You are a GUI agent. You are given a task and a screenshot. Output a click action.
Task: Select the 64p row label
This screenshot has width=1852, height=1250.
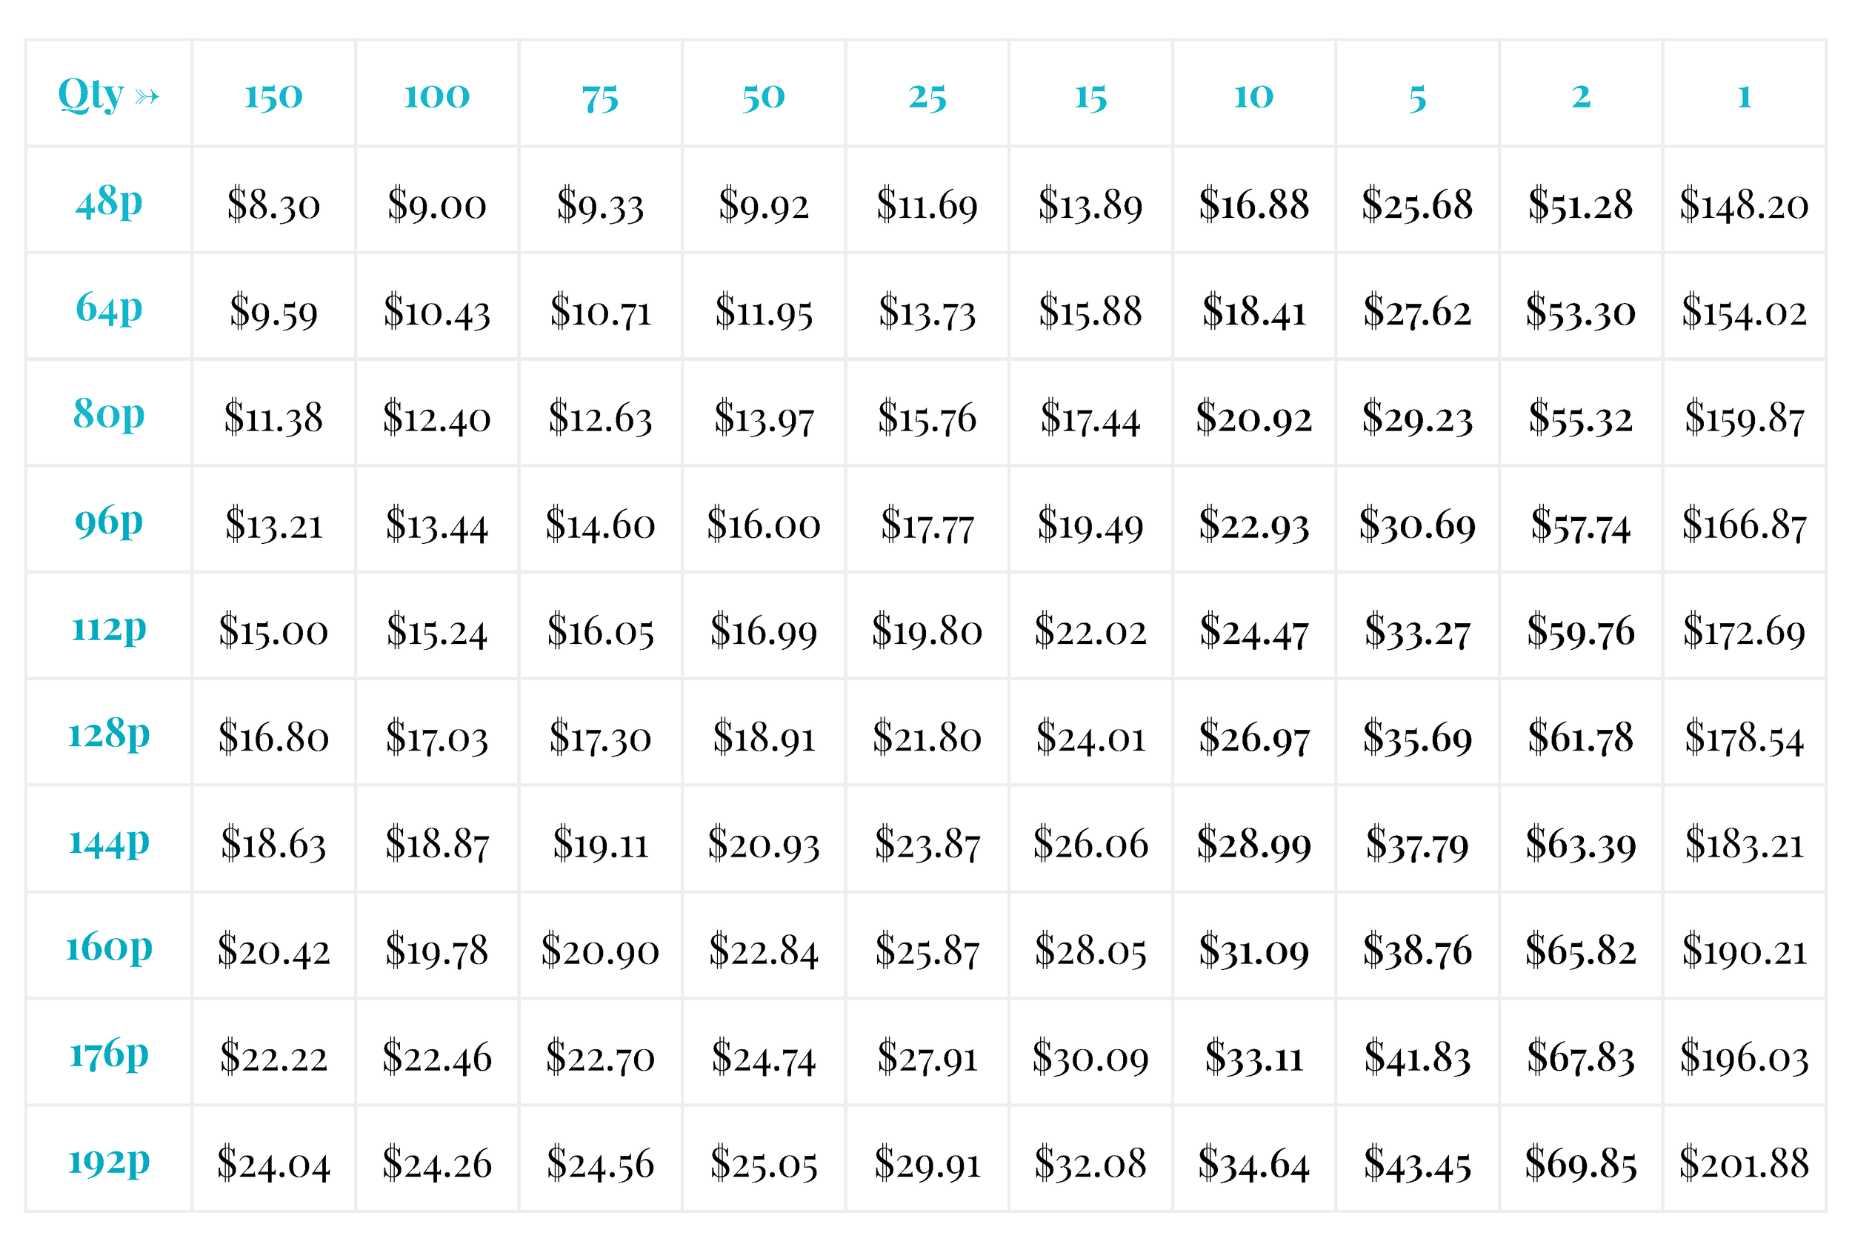(x=108, y=307)
